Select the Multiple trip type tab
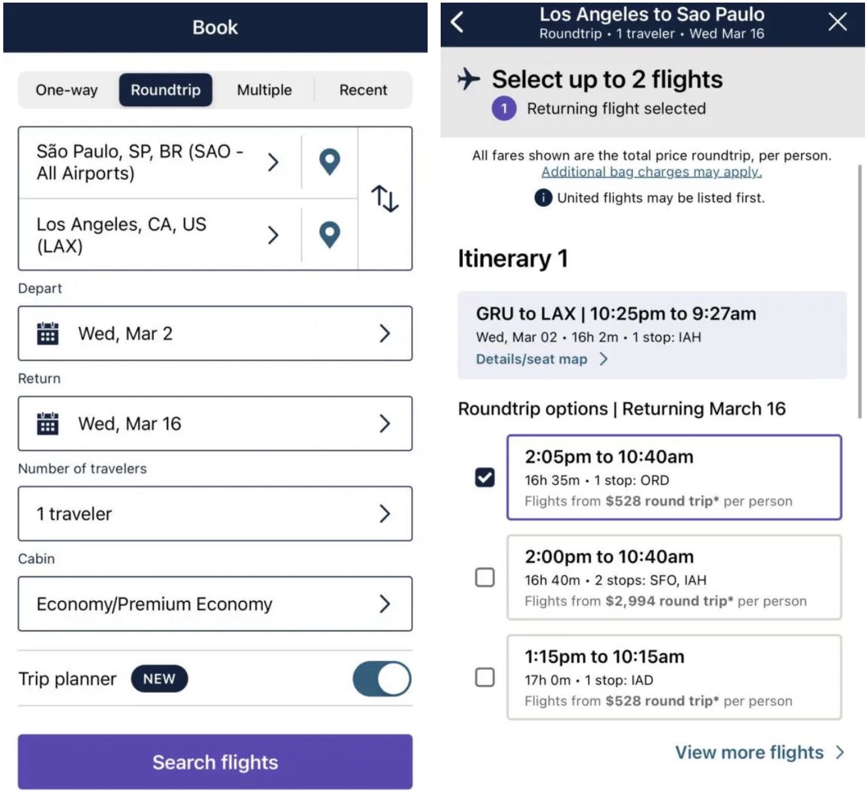 [264, 90]
